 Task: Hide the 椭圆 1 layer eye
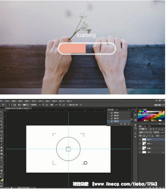click(x=140, y=148)
